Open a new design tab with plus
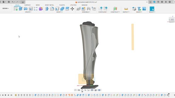 [150, 2]
